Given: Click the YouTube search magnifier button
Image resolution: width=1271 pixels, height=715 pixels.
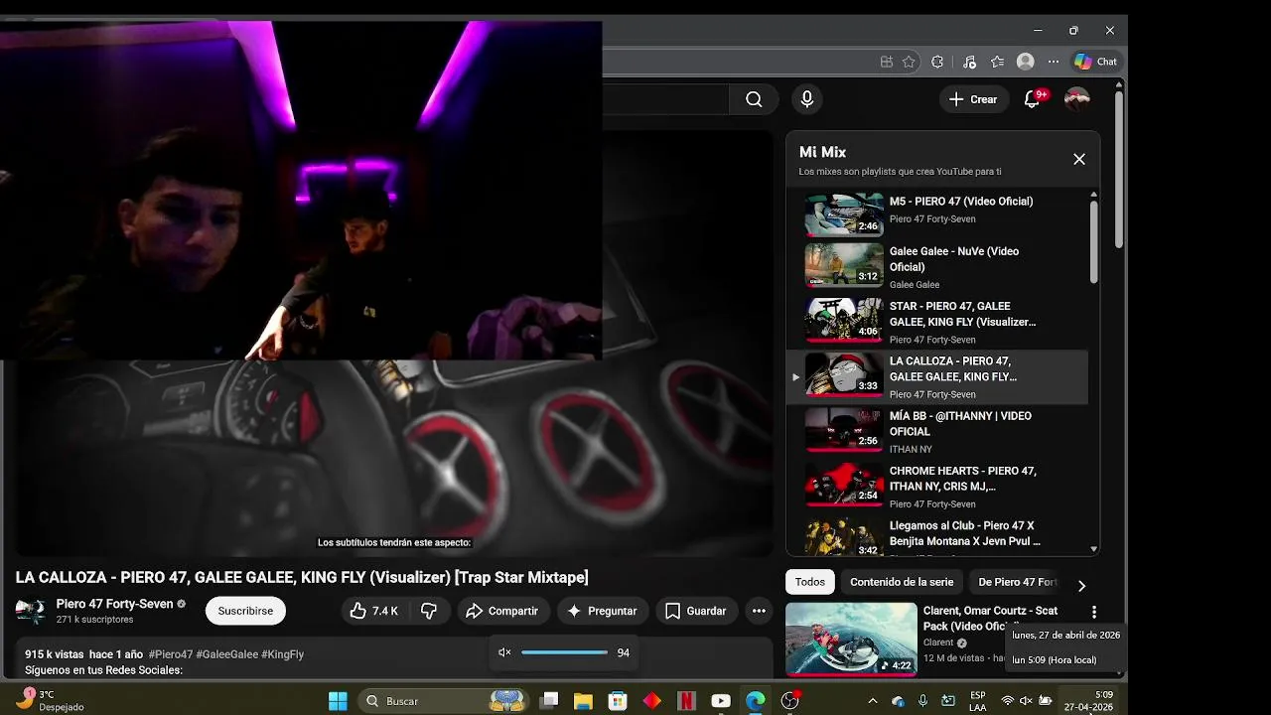Looking at the screenshot, I should pos(754,99).
